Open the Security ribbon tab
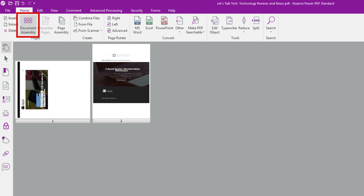This screenshot has width=364, height=196. [136, 10]
